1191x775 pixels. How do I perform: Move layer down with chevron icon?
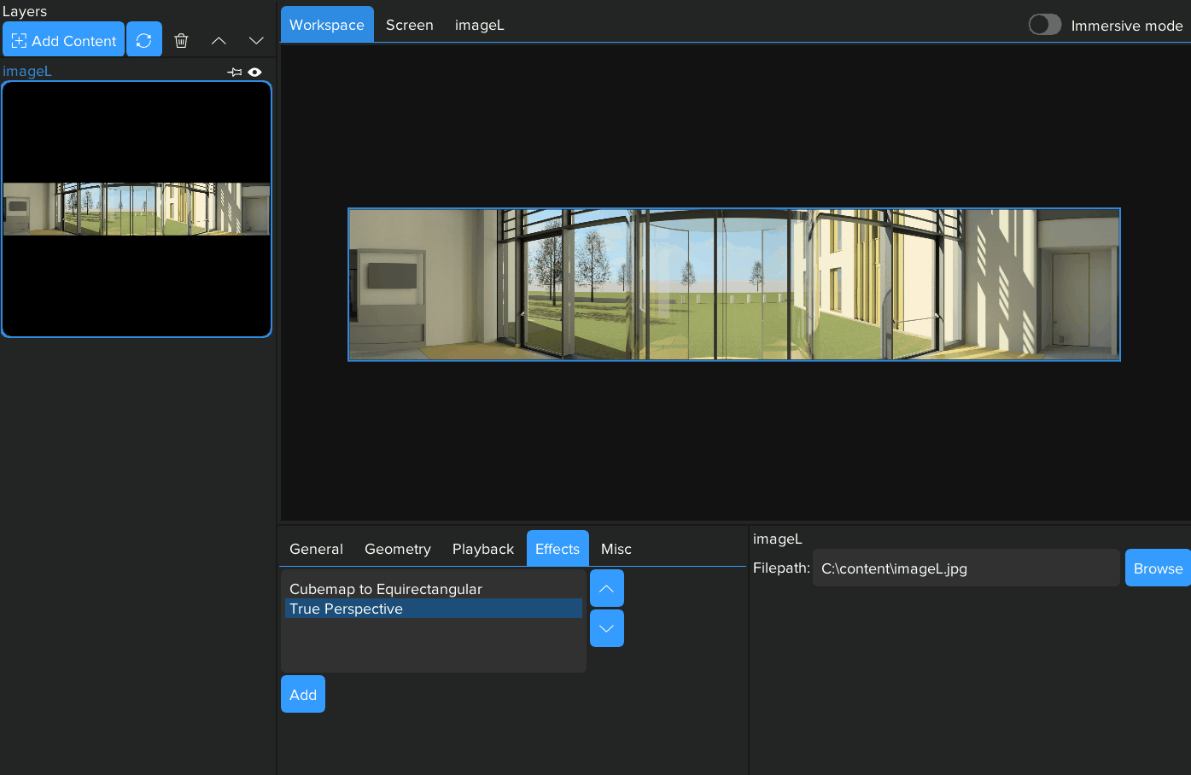[x=256, y=40]
